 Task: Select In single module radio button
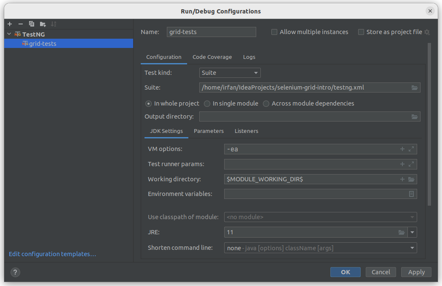tap(207, 104)
